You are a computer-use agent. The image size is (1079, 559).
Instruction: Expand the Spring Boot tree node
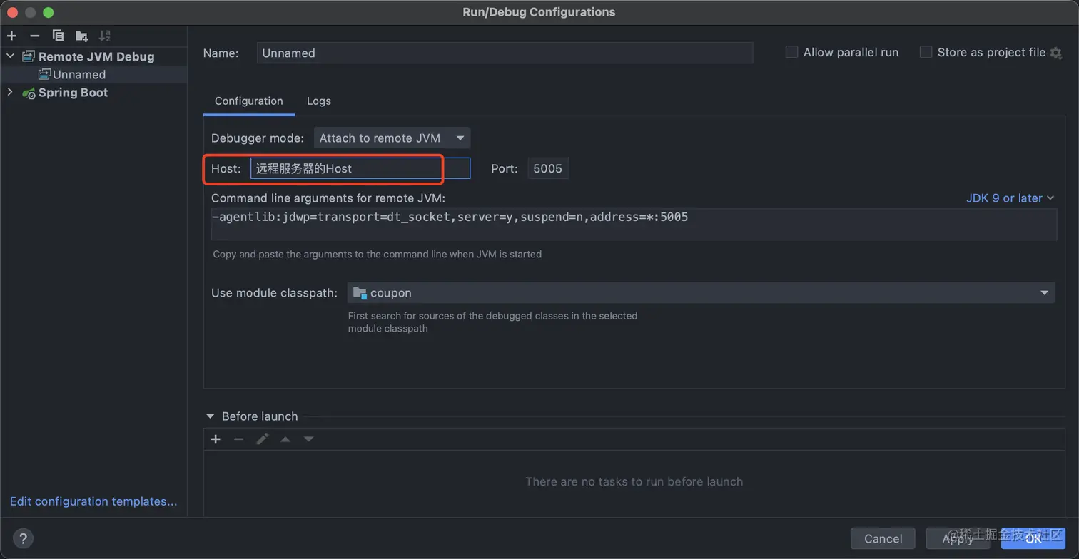(10, 93)
